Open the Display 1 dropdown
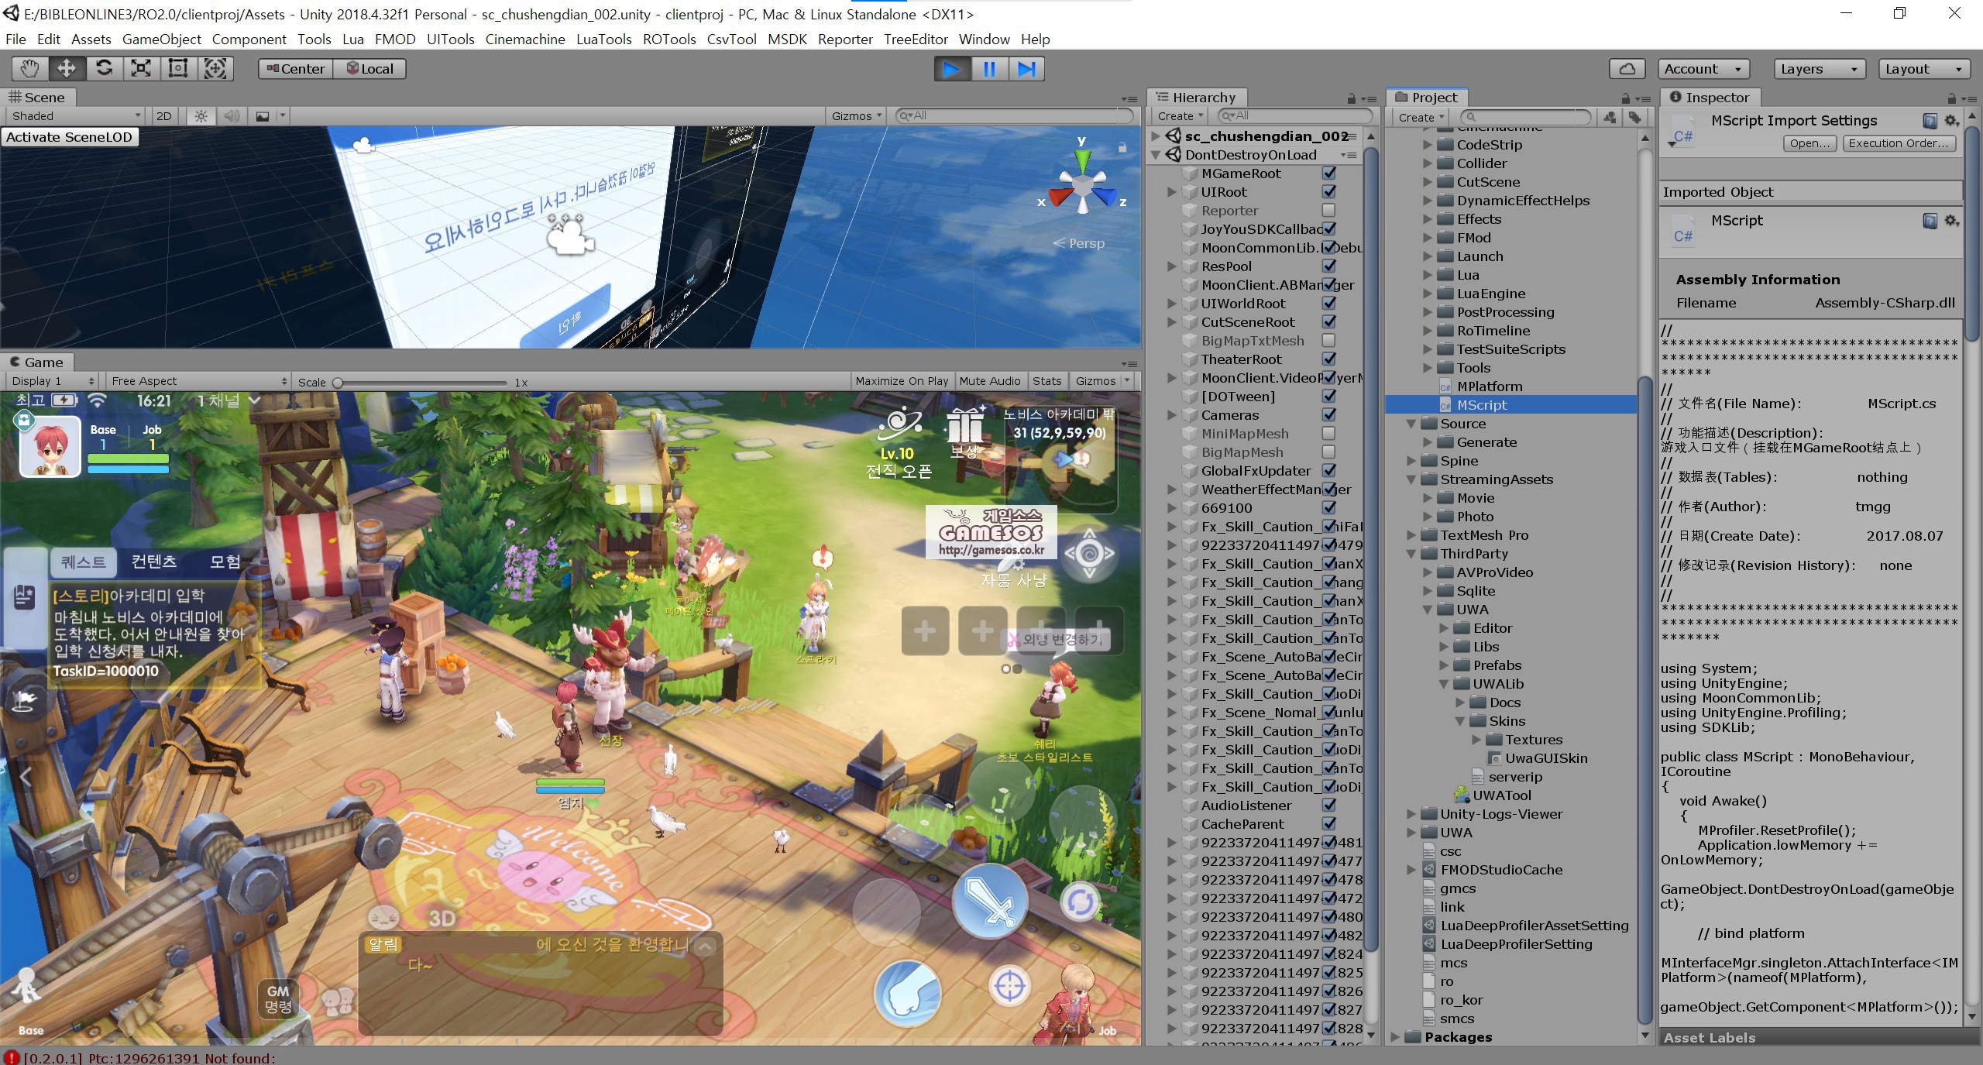The height and width of the screenshot is (1065, 1983). (x=53, y=381)
